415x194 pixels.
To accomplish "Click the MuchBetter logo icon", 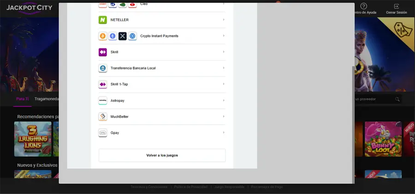I will click(x=103, y=117).
